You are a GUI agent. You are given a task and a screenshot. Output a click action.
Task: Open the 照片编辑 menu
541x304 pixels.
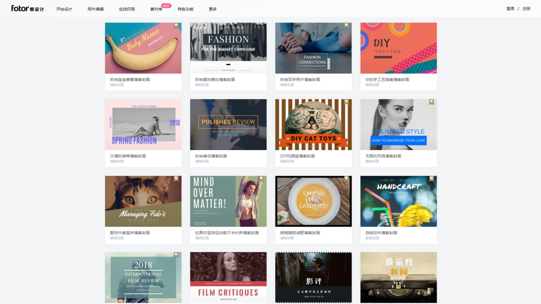(x=96, y=9)
